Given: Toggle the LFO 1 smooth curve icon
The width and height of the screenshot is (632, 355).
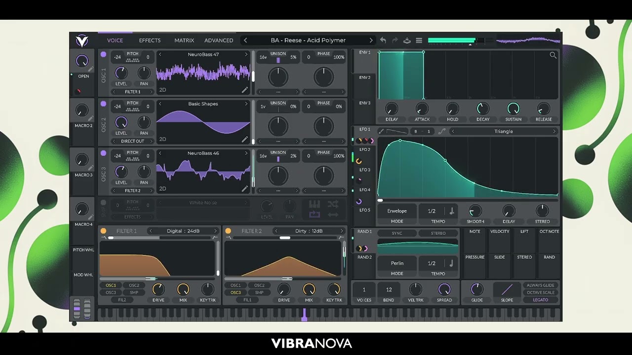Looking at the screenshot, I should (441, 131).
